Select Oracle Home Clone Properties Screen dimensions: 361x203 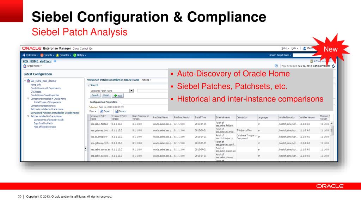coord(45,95)
